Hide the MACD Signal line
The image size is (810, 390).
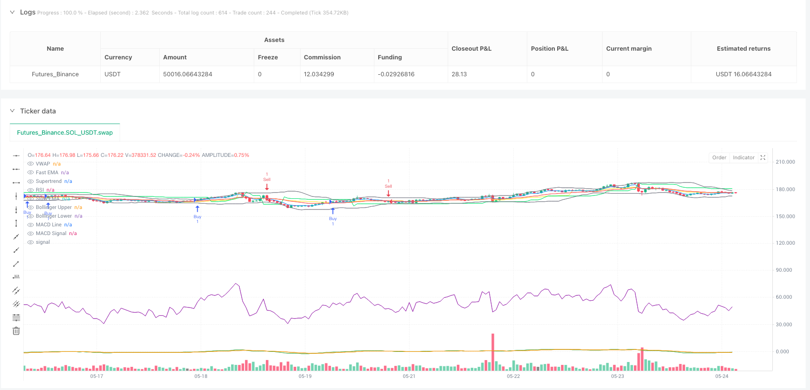tap(30, 234)
